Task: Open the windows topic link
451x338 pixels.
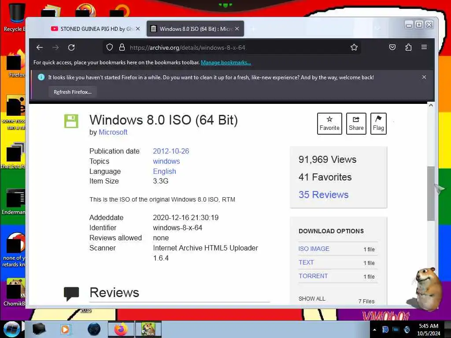Action: click(166, 161)
